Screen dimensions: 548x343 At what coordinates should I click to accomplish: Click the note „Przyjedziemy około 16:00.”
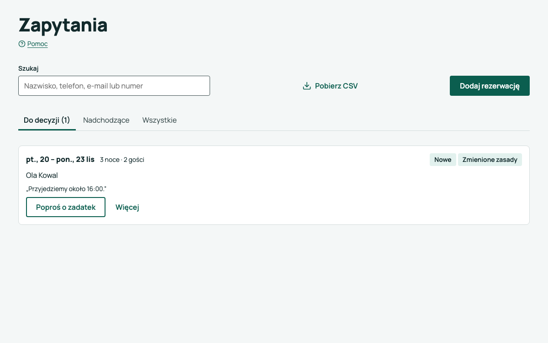(66, 189)
